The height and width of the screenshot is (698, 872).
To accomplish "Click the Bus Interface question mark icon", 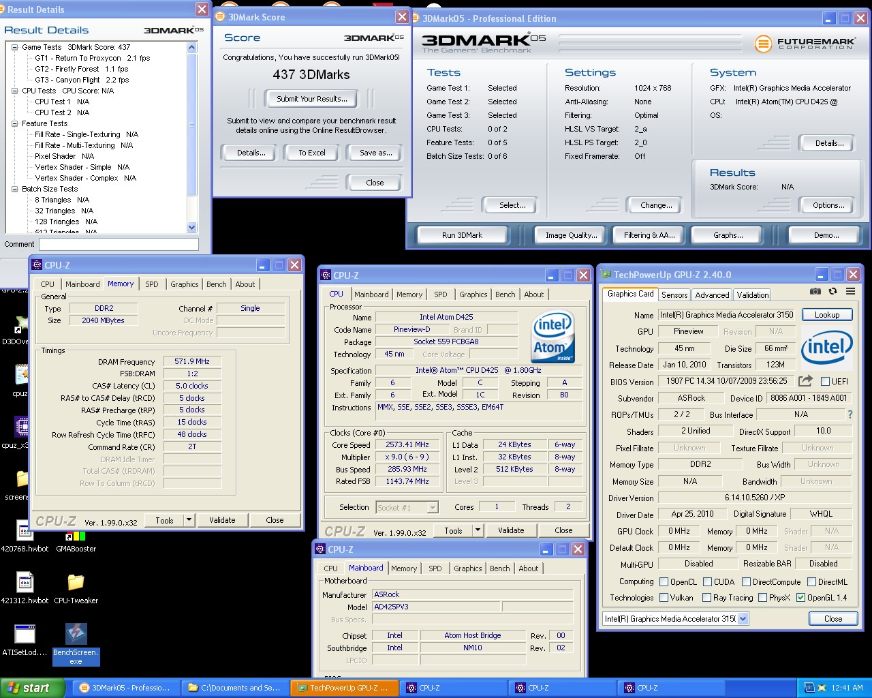I will click(850, 414).
